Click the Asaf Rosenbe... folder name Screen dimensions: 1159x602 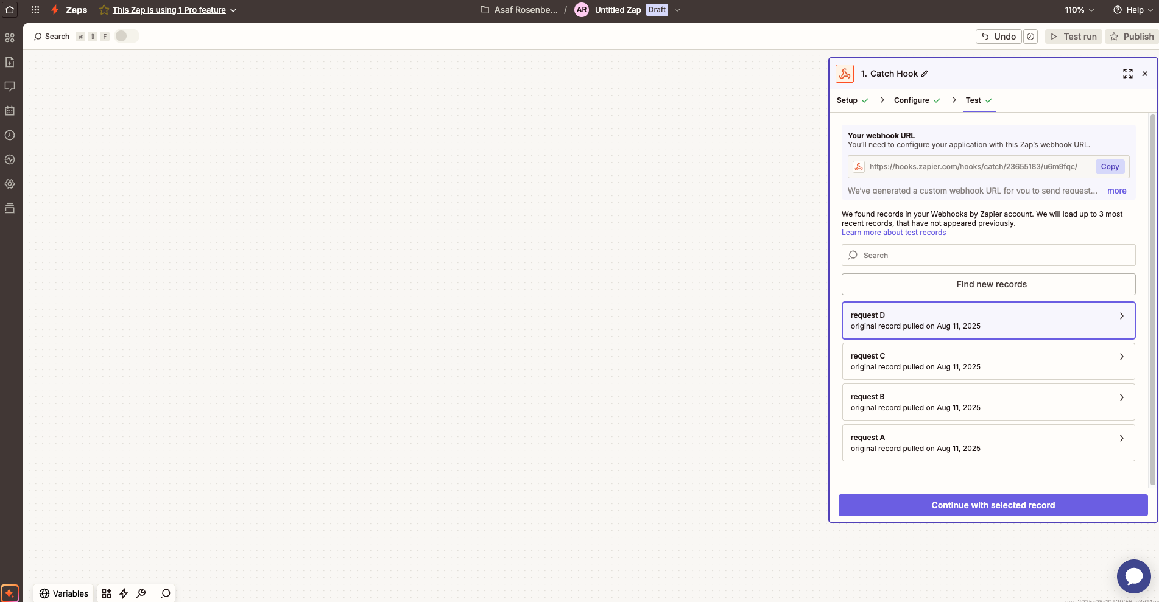click(x=526, y=10)
